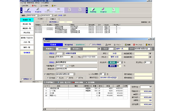
Task: Click the greyed delivery icon in green band
Action: [x=114, y=9]
